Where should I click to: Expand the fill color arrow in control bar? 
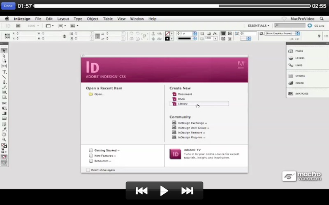coord(172,34)
